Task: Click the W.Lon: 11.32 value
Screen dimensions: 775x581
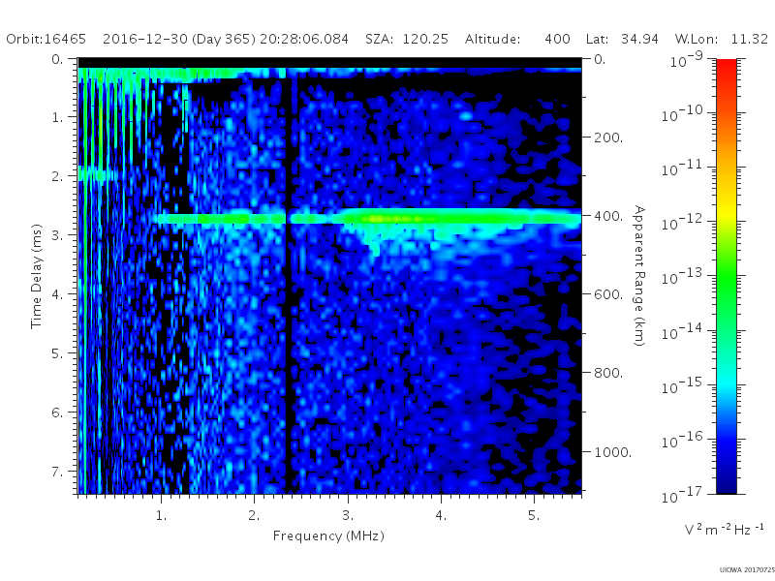Action: [722, 39]
